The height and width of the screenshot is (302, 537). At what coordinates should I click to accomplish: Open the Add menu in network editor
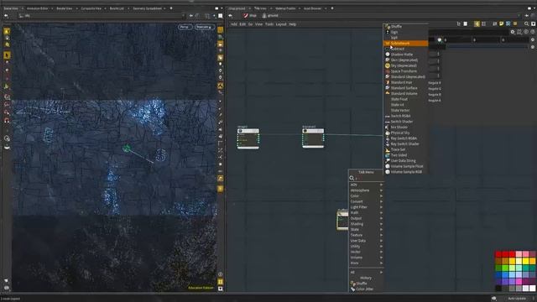(233, 24)
